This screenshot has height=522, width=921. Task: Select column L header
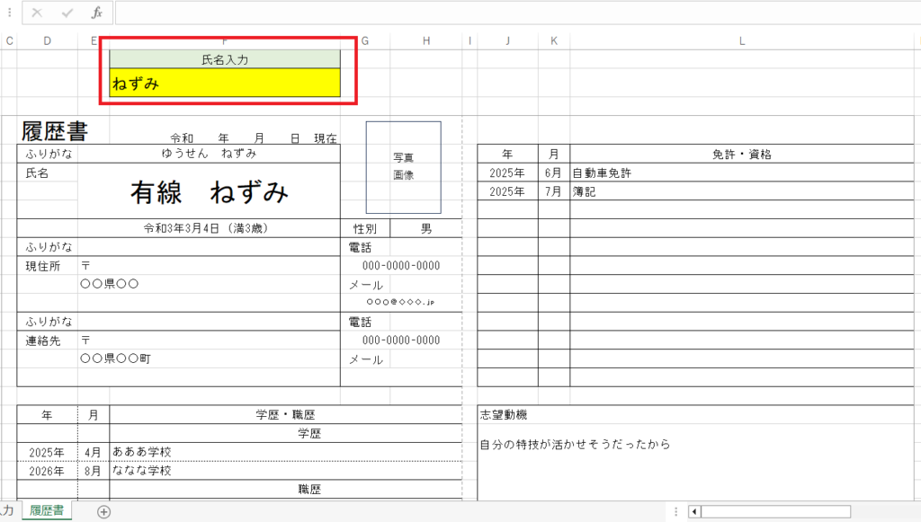pos(741,40)
